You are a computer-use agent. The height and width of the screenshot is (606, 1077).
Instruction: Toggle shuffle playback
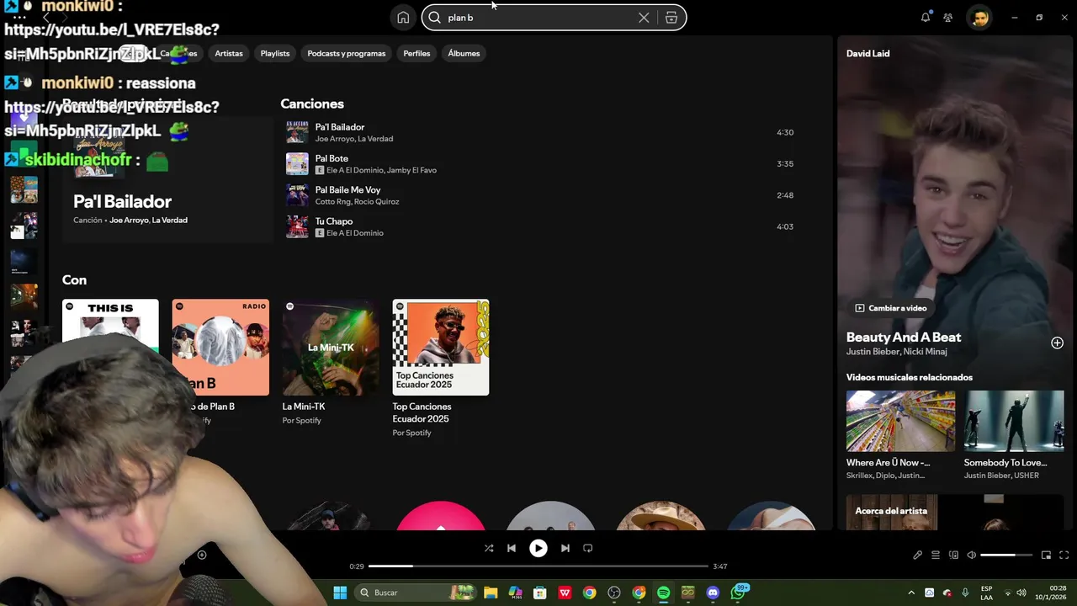click(x=489, y=548)
